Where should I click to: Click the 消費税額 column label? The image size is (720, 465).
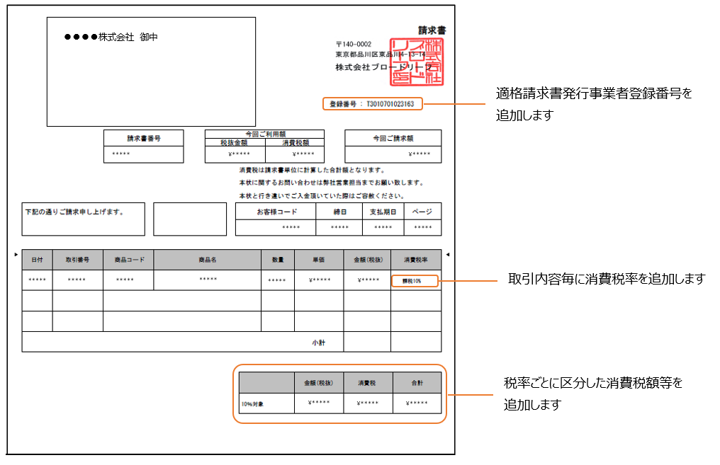click(x=295, y=142)
